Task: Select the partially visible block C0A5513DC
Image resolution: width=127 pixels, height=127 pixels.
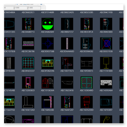Action: tap(9, 24)
